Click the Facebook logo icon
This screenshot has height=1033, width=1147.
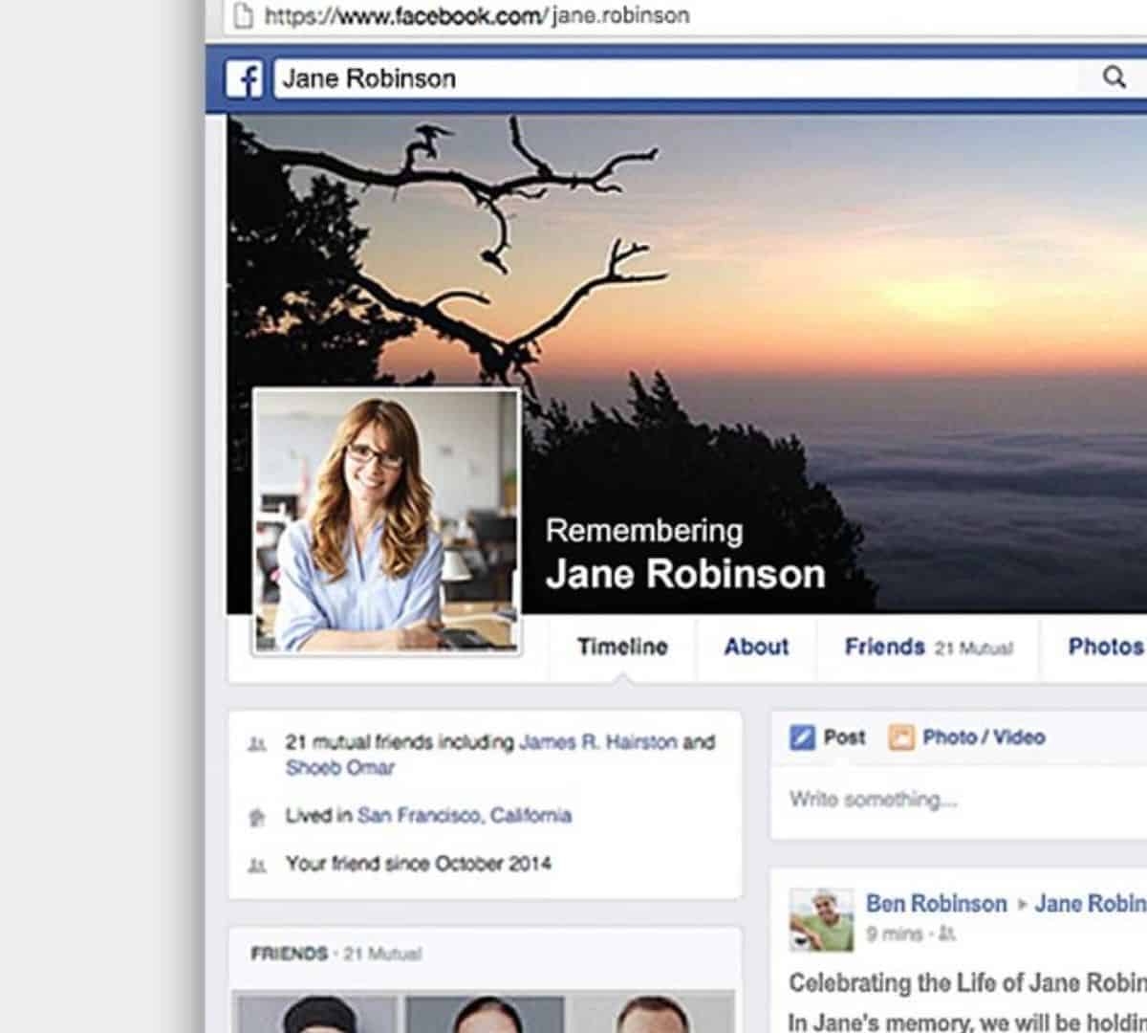point(244,79)
